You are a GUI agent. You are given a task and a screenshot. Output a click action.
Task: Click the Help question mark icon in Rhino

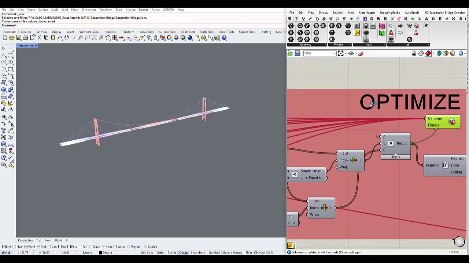point(224,38)
